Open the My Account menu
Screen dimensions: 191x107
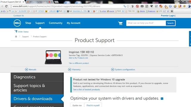[73, 23]
